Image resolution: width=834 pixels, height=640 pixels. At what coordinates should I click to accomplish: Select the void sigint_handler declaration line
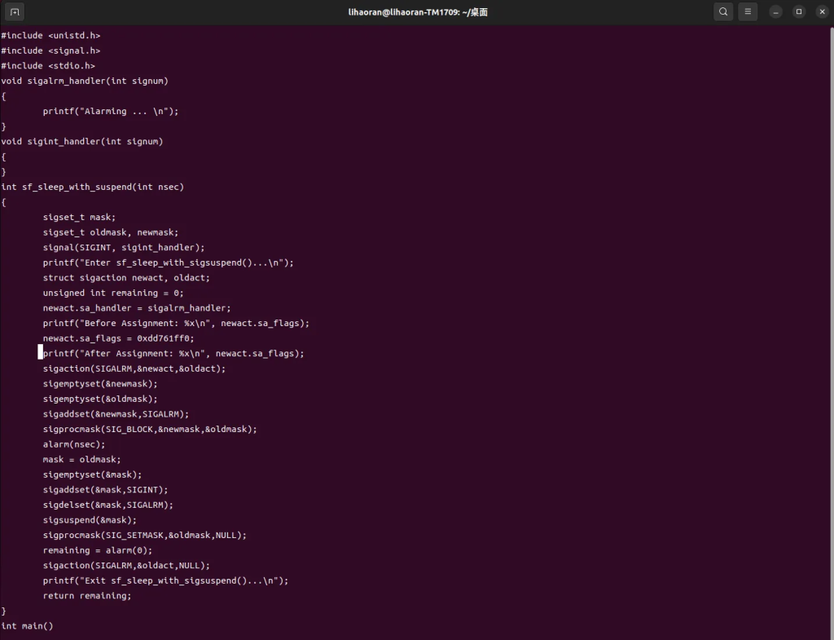(82, 142)
